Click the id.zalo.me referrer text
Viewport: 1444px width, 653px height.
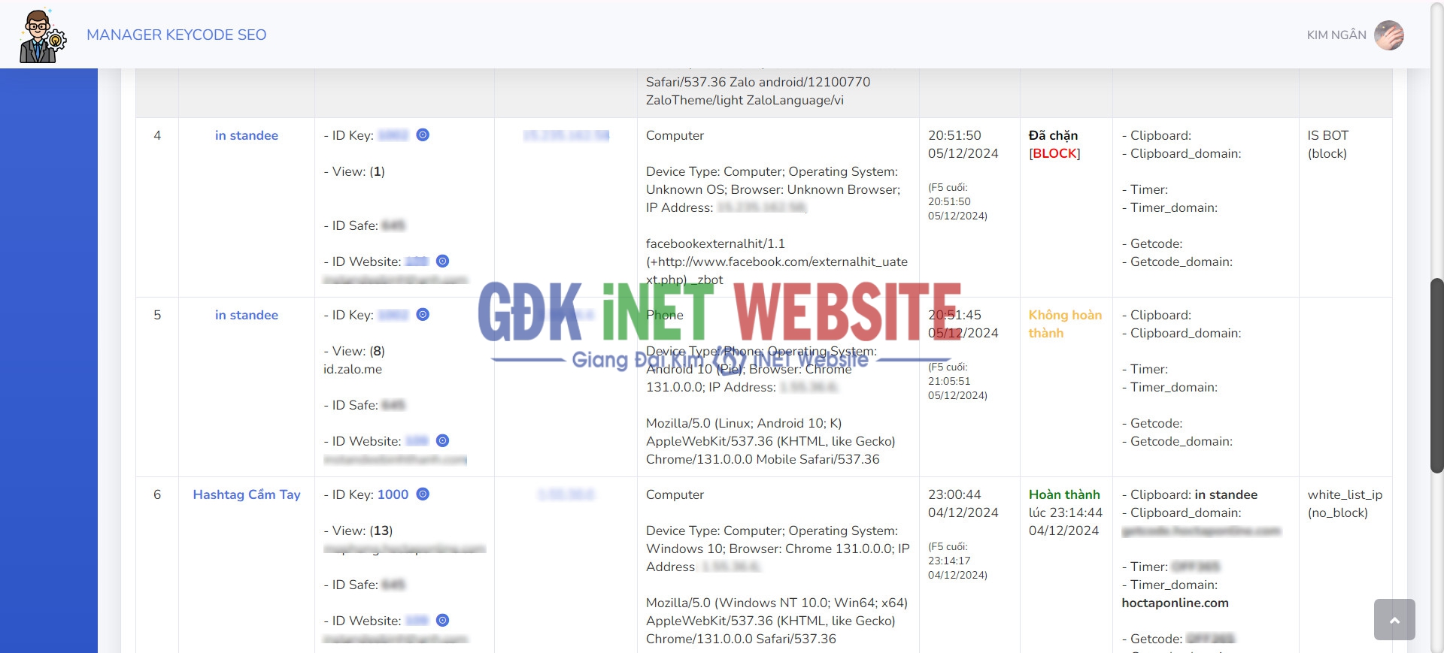(x=353, y=369)
